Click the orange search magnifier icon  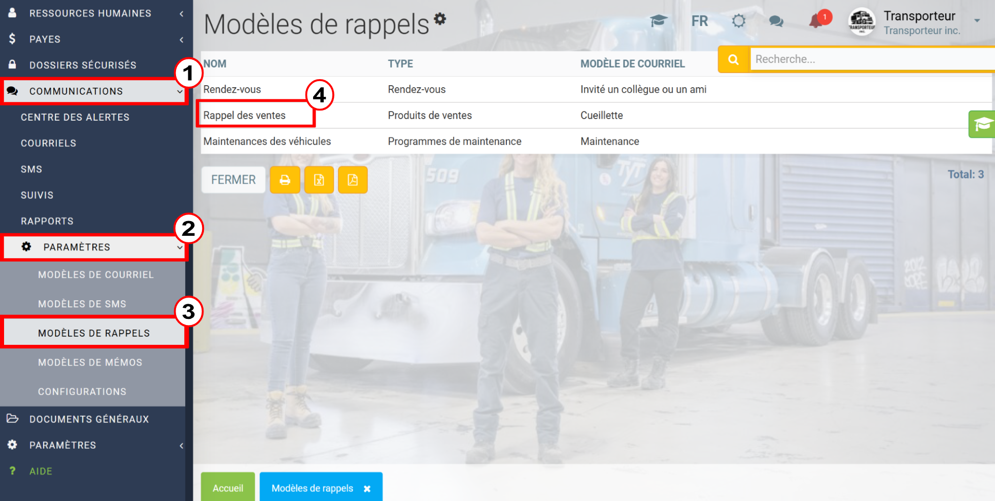tap(733, 59)
